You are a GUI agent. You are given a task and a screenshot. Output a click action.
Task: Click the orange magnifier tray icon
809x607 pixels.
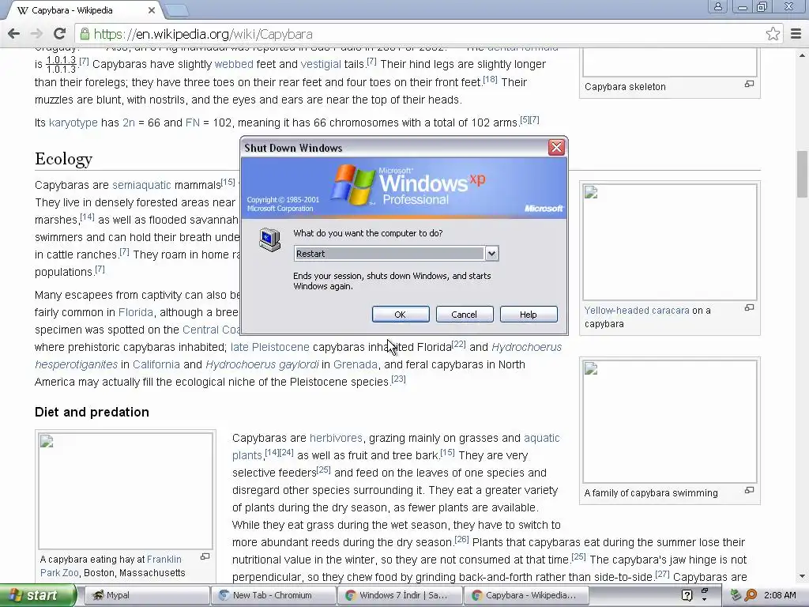click(x=751, y=595)
